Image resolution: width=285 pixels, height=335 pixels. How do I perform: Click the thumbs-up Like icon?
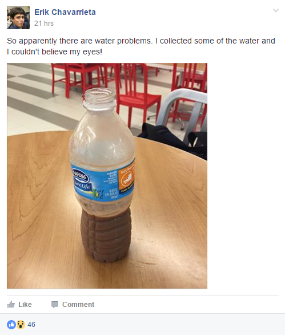[11, 304]
